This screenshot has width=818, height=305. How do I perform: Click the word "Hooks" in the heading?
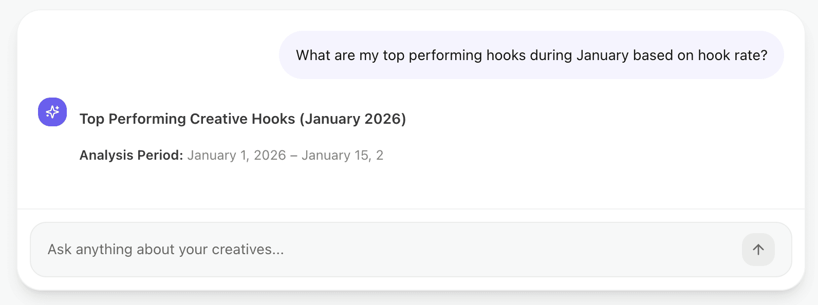coord(273,119)
